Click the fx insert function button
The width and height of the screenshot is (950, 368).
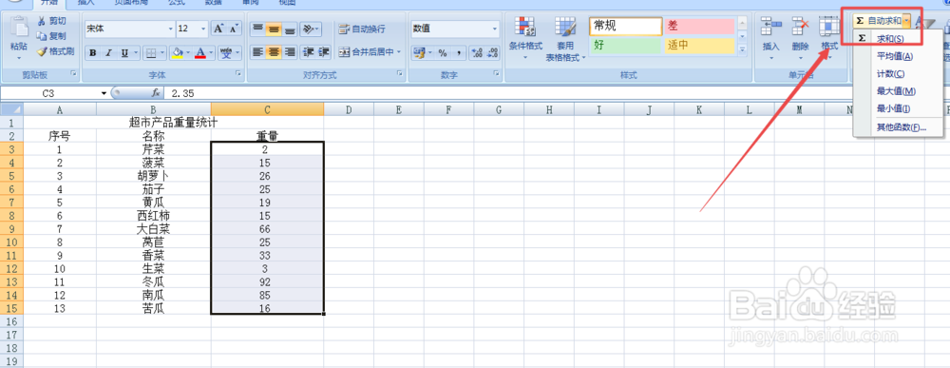point(156,93)
